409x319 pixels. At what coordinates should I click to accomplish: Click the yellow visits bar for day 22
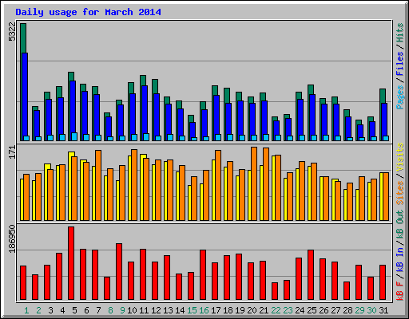coord(273,188)
